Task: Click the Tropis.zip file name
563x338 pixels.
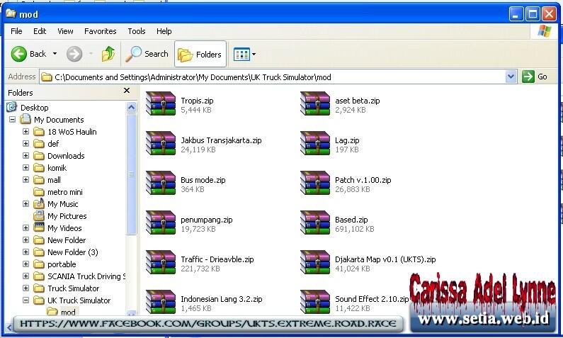Action: [x=197, y=101]
